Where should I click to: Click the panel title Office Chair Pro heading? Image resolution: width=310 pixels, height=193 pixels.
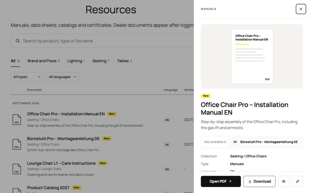tap(244, 109)
